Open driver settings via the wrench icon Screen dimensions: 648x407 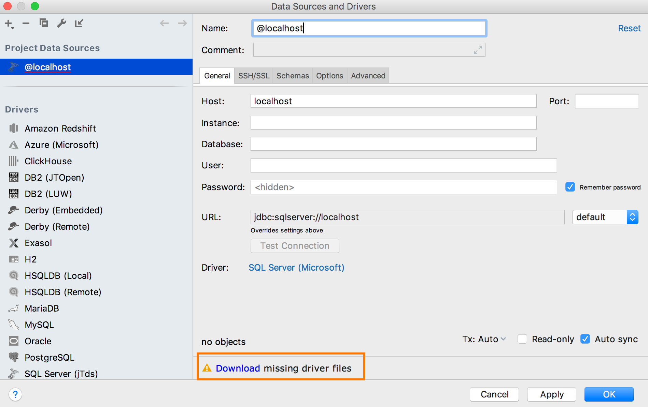click(x=61, y=23)
